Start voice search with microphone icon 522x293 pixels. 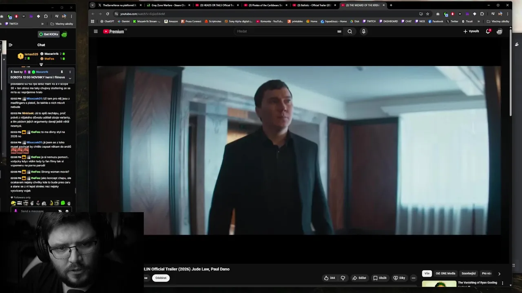pyautogui.click(x=363, y=31)
